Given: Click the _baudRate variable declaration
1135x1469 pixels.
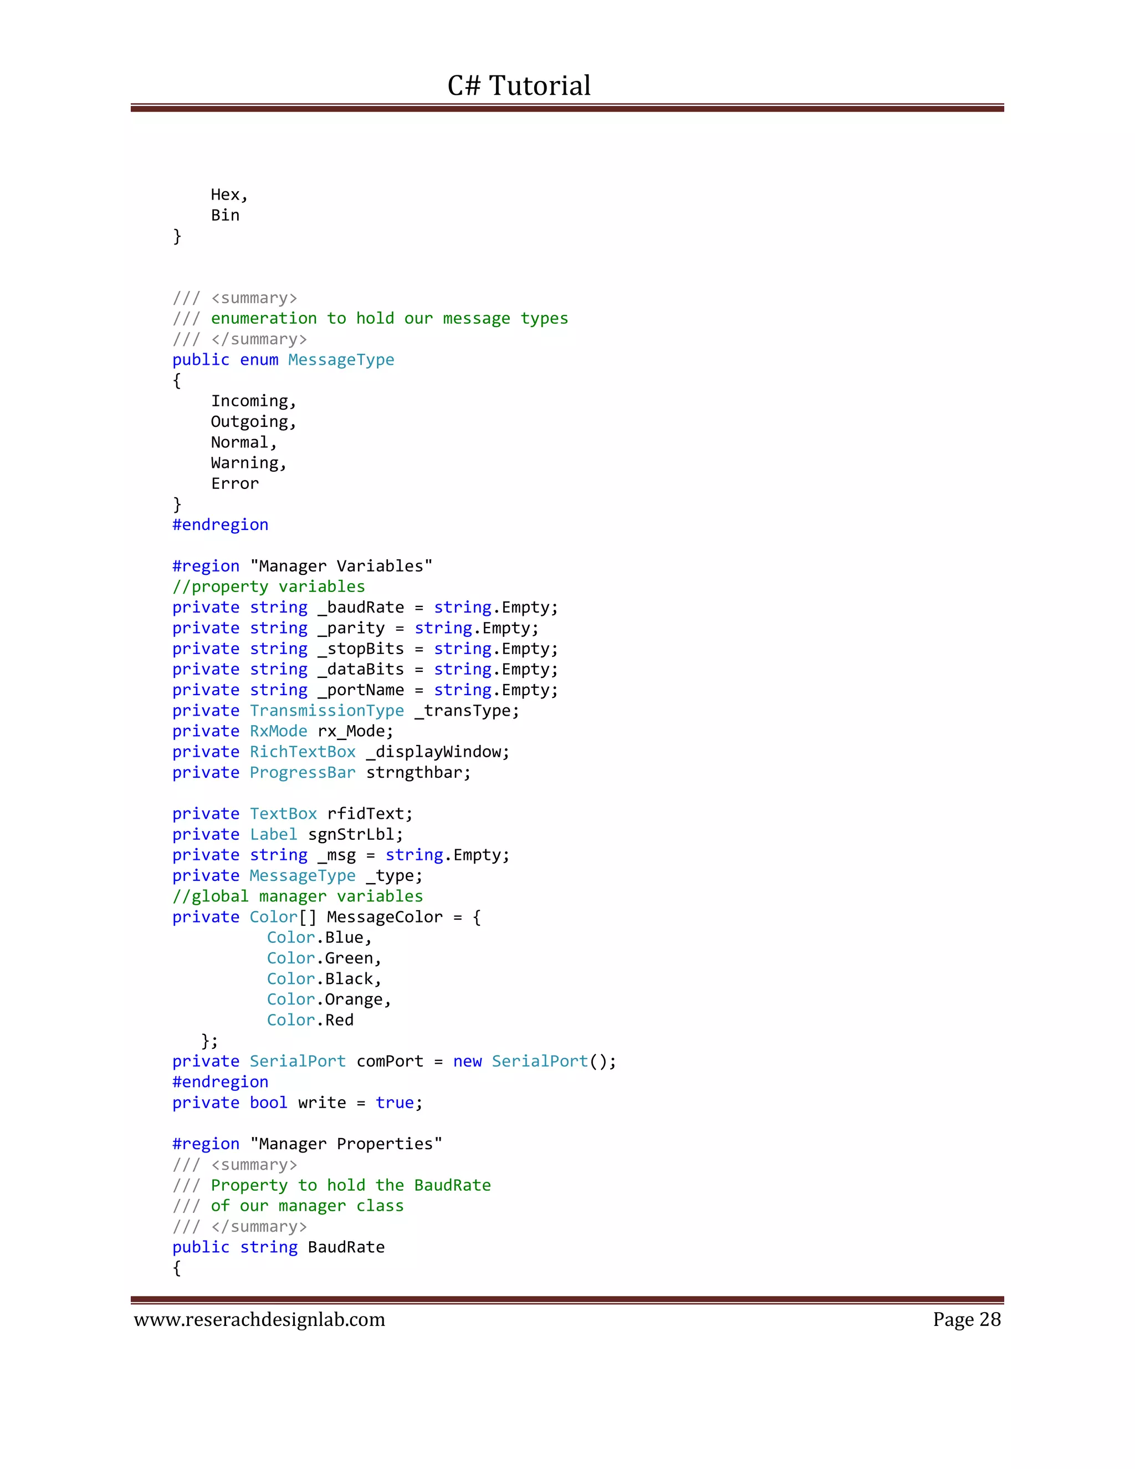Looking at the screenshot, I should click(361, 608).
